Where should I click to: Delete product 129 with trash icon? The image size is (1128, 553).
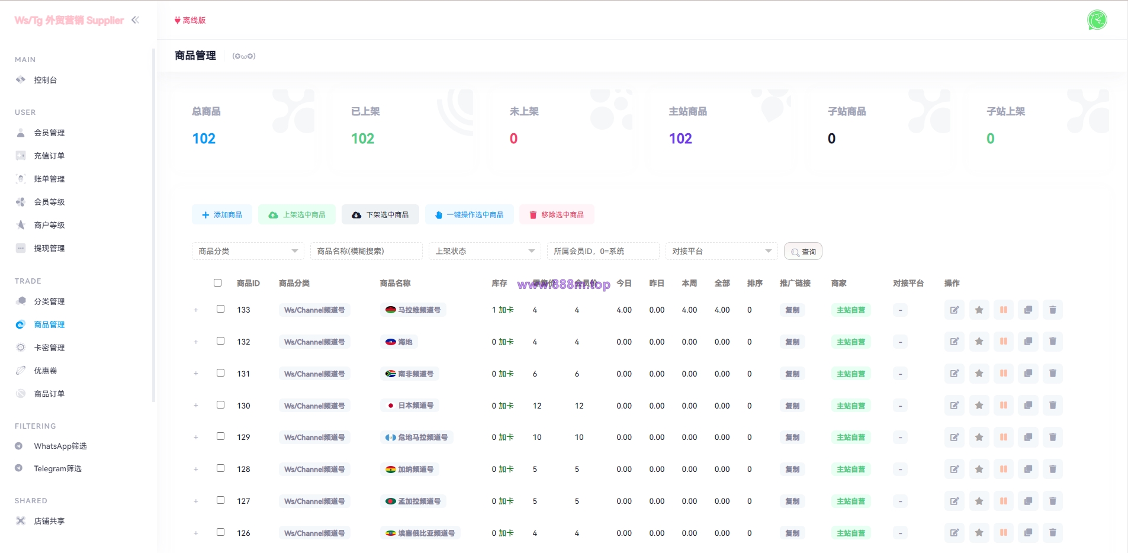pos(1053,437)
